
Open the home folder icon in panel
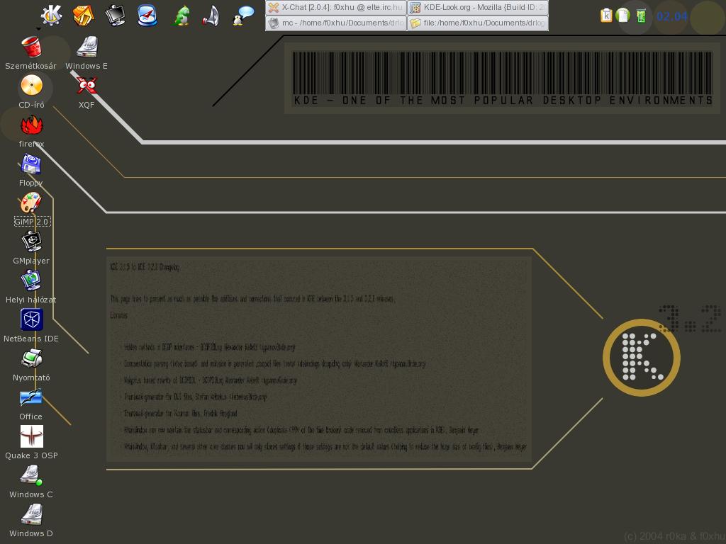[84, 16]
